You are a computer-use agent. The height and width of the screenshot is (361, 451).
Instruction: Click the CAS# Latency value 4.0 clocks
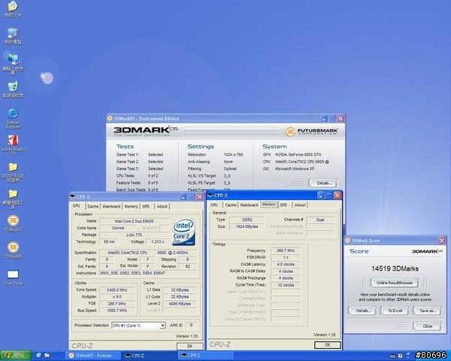(x=286, y=264)
